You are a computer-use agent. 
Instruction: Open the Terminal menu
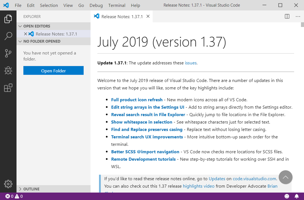pyautogui.click(x=116, y=5)
